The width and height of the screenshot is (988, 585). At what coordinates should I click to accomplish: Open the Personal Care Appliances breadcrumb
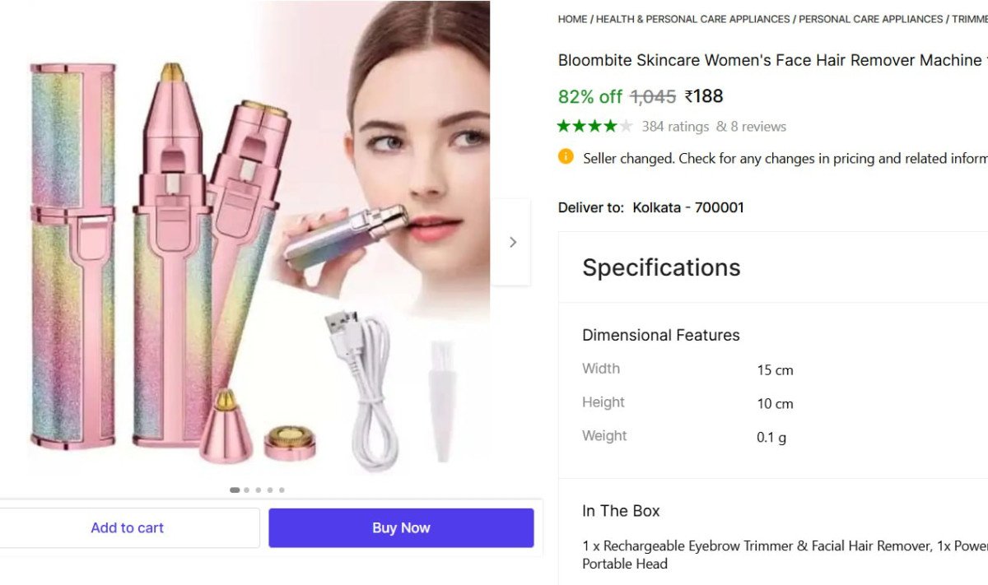pyautogui.click(x=870, y=19)
